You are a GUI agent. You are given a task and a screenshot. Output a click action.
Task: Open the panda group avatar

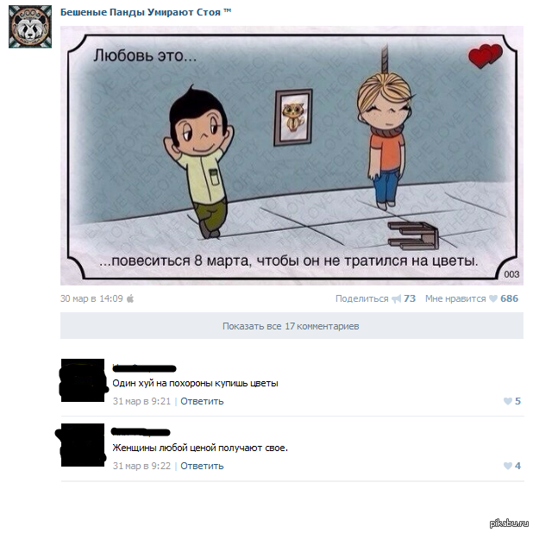coord(30,27)
